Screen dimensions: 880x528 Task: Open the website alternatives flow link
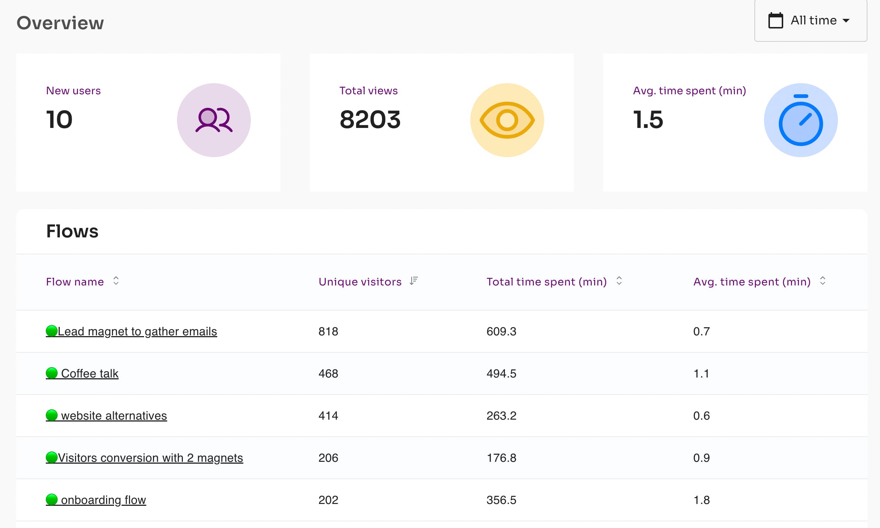point(114,416)
